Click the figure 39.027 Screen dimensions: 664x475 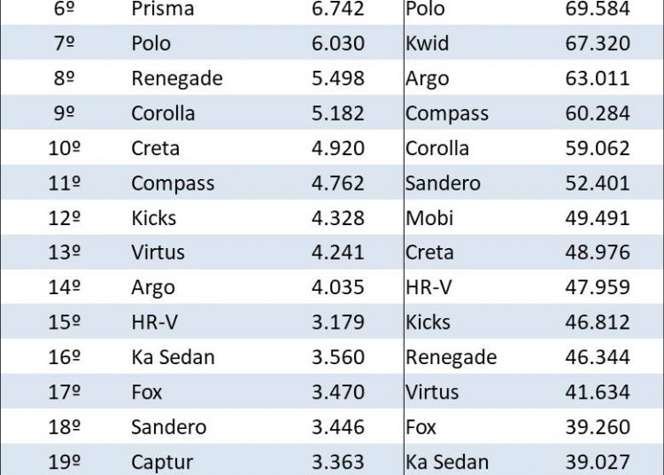(598, 462)
